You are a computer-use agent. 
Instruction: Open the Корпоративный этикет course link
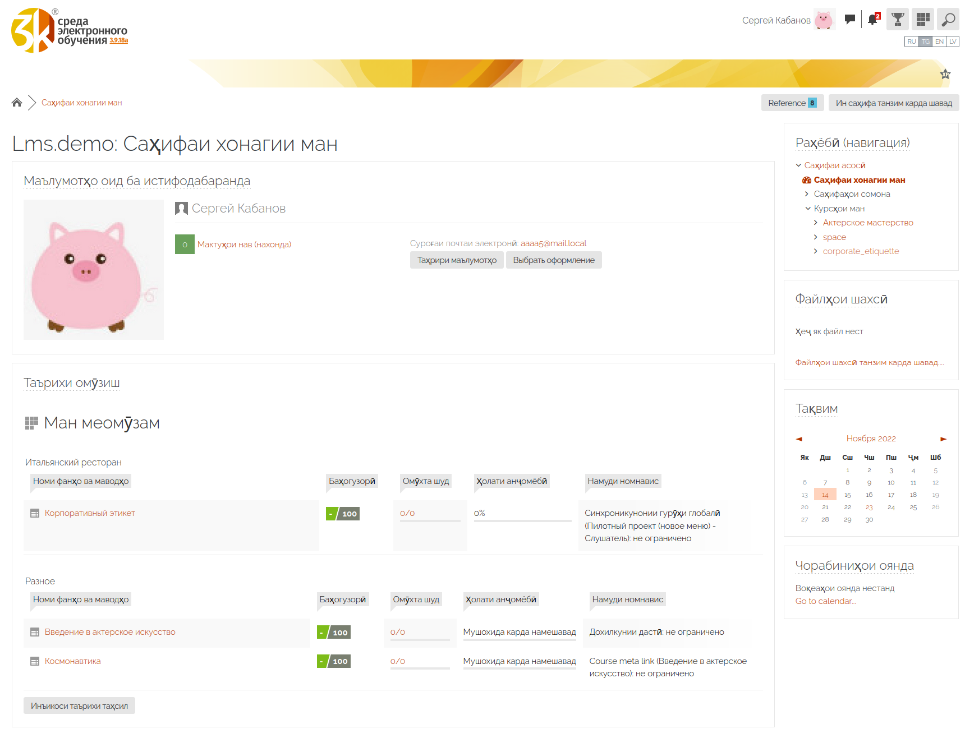tap(90, 513)
